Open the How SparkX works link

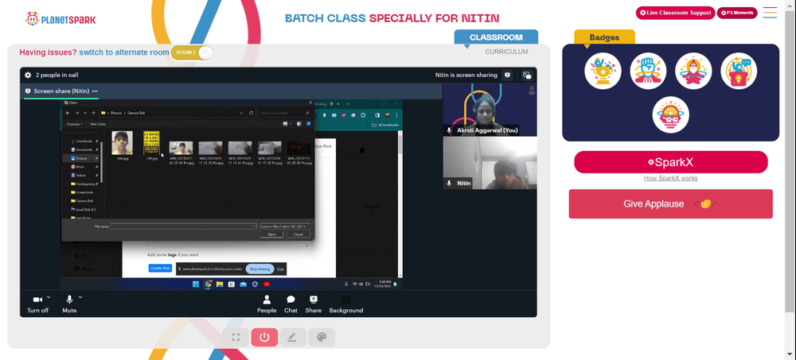670,178
